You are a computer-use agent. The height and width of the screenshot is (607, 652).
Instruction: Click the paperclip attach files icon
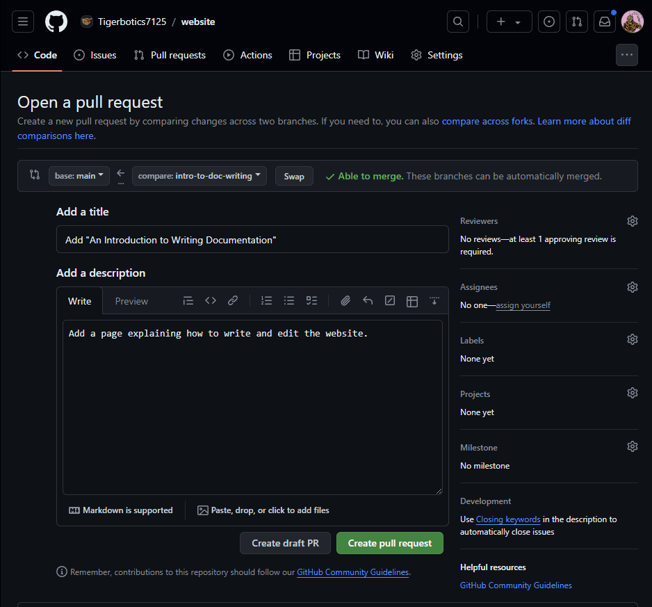[345, 301]
